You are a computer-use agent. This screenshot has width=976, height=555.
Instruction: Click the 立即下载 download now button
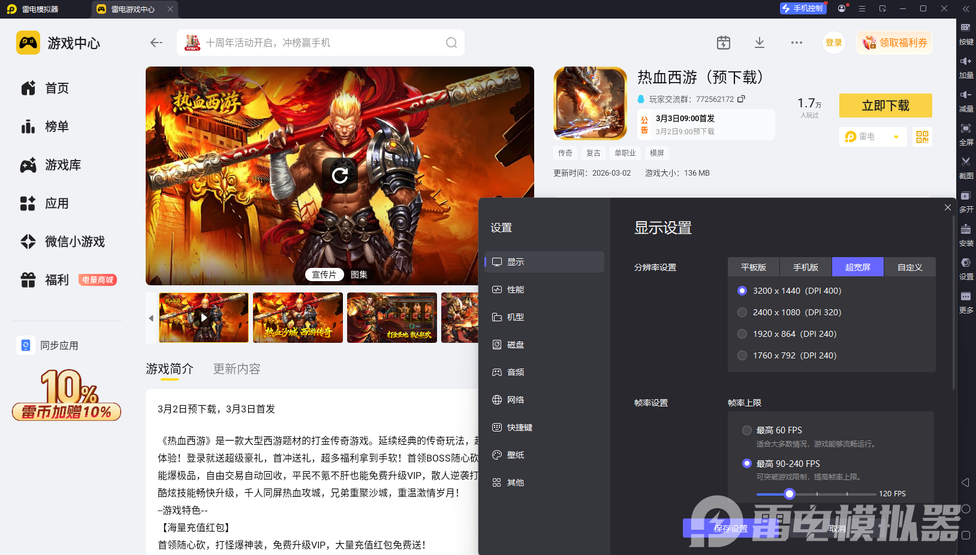pos(885,105)
